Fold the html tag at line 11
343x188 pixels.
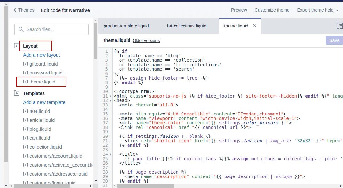[x=110, y=96]
